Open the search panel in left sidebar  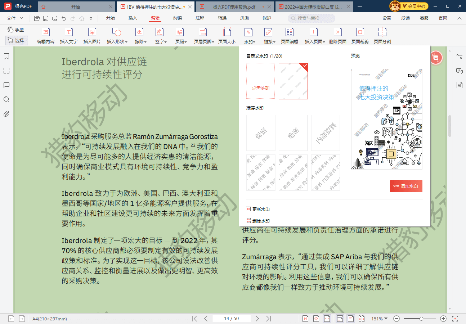tap(6, 99)
